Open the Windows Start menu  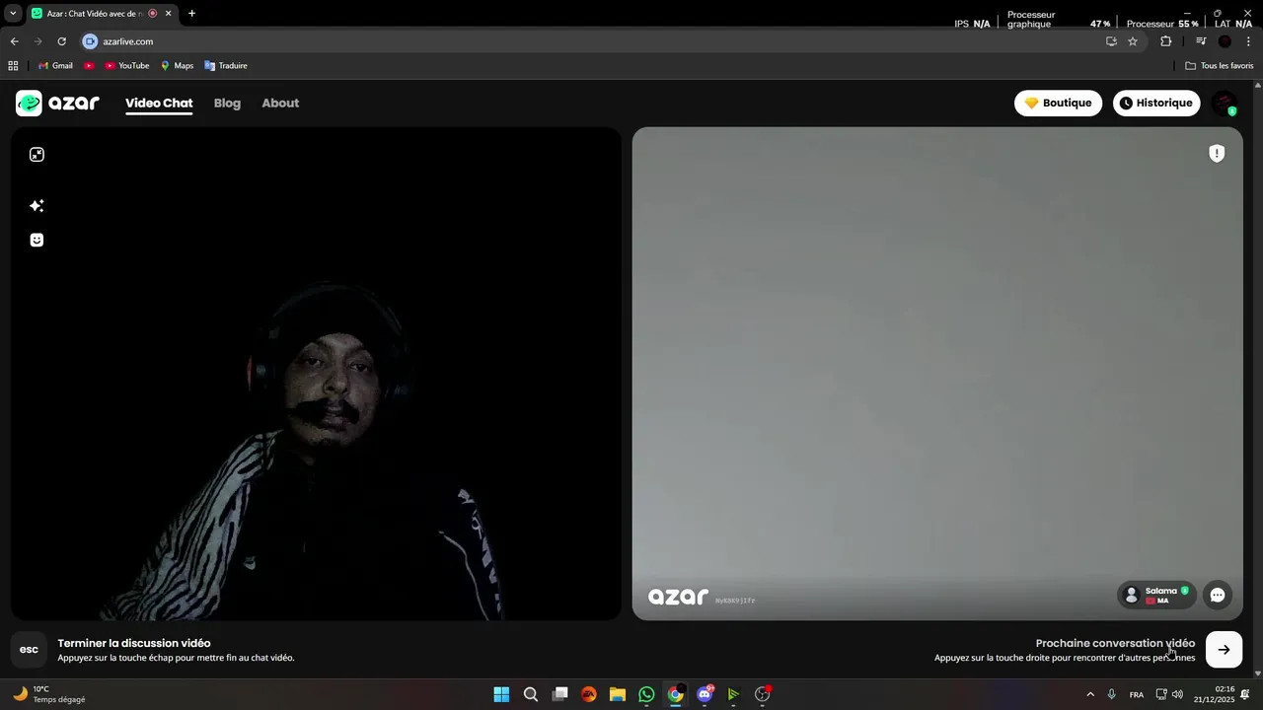501,694
